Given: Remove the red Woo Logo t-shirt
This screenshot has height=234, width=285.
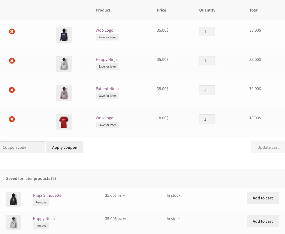Looking at the screenshot, I should coord(12,119).
